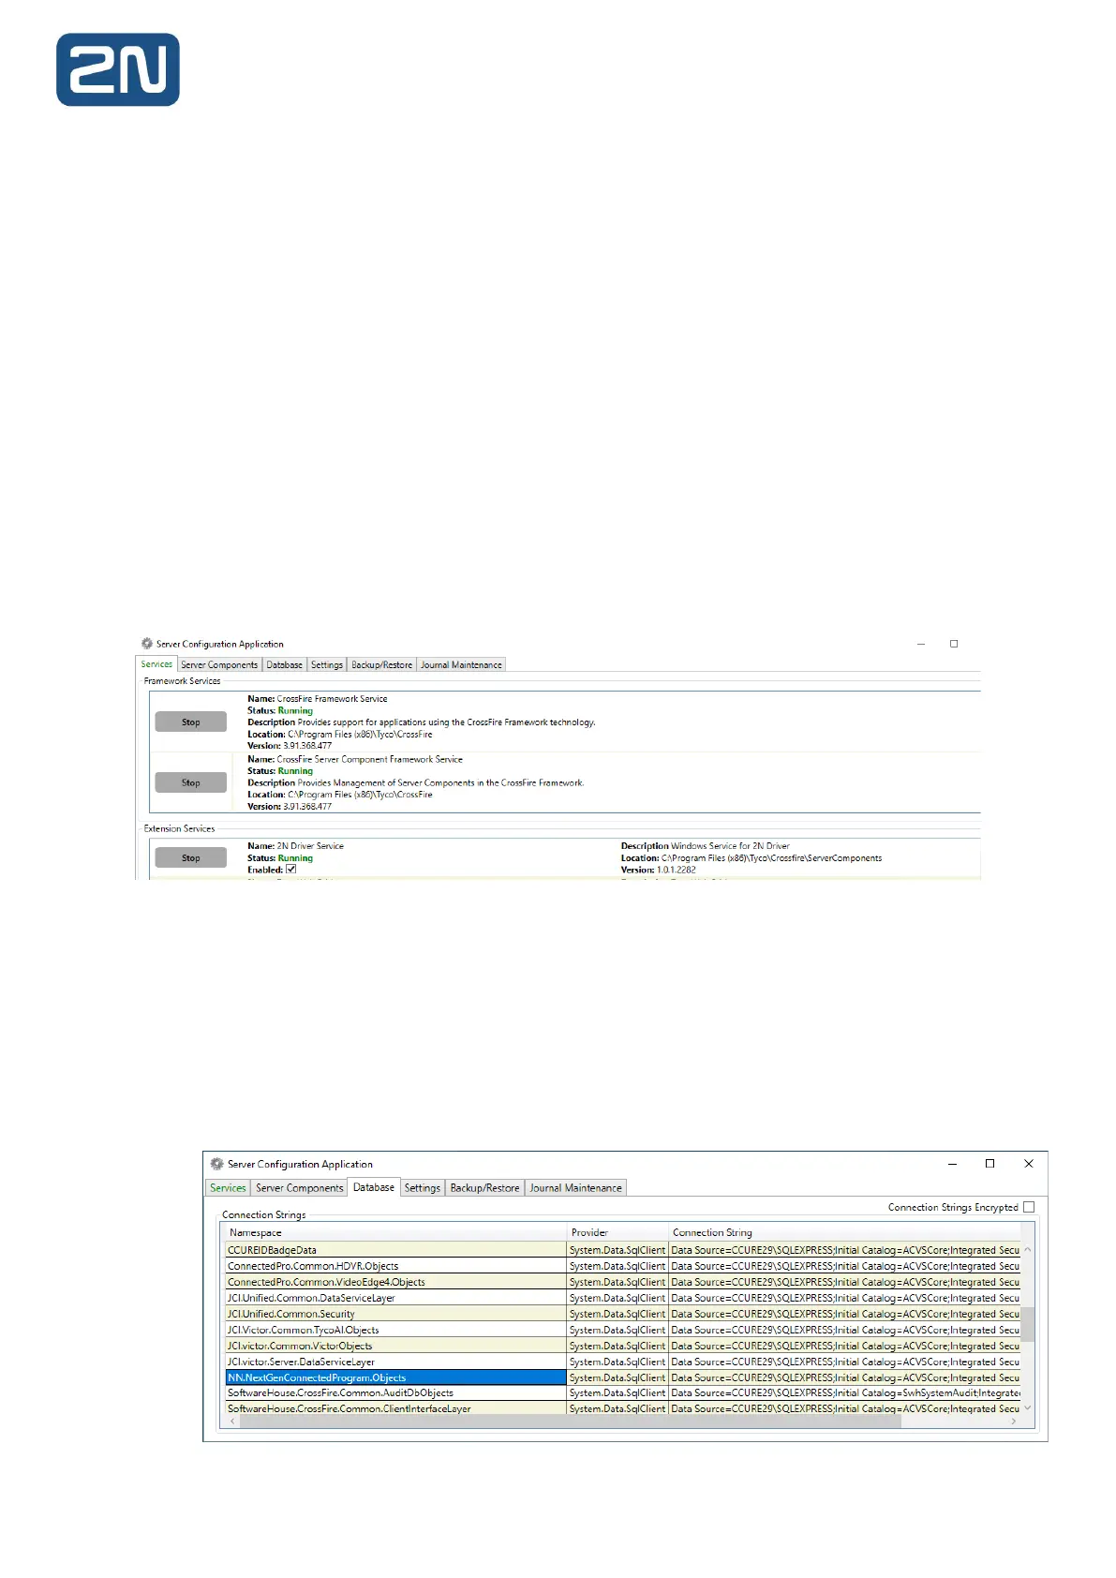
Task: Minimize the window showing Framework Services
Action: [921, 644]
